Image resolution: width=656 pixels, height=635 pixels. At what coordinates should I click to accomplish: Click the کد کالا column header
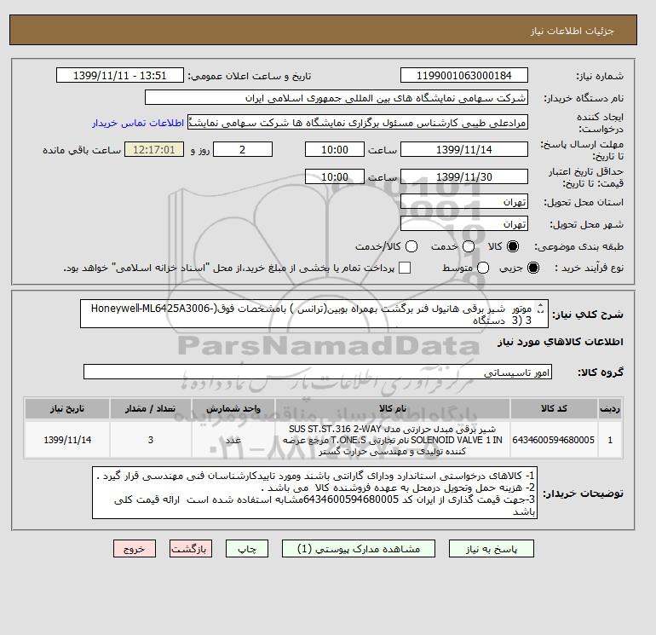[554, 408]
